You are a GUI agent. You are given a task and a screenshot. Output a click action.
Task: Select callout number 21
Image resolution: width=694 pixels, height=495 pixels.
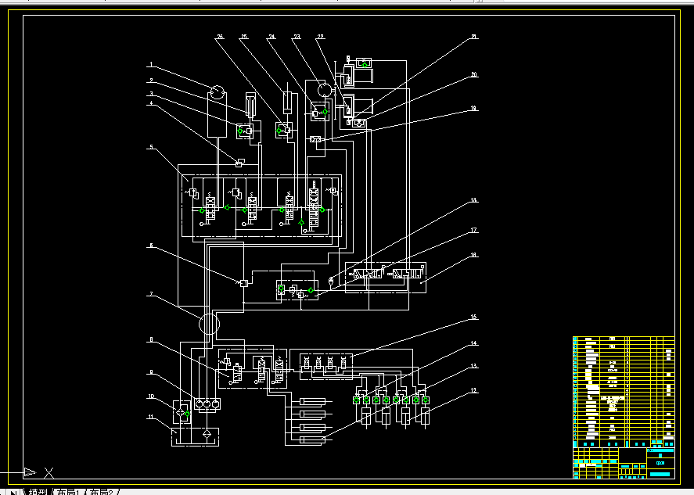474,37
